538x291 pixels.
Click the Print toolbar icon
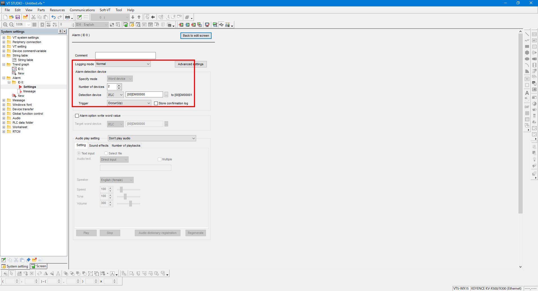point(68,17)
